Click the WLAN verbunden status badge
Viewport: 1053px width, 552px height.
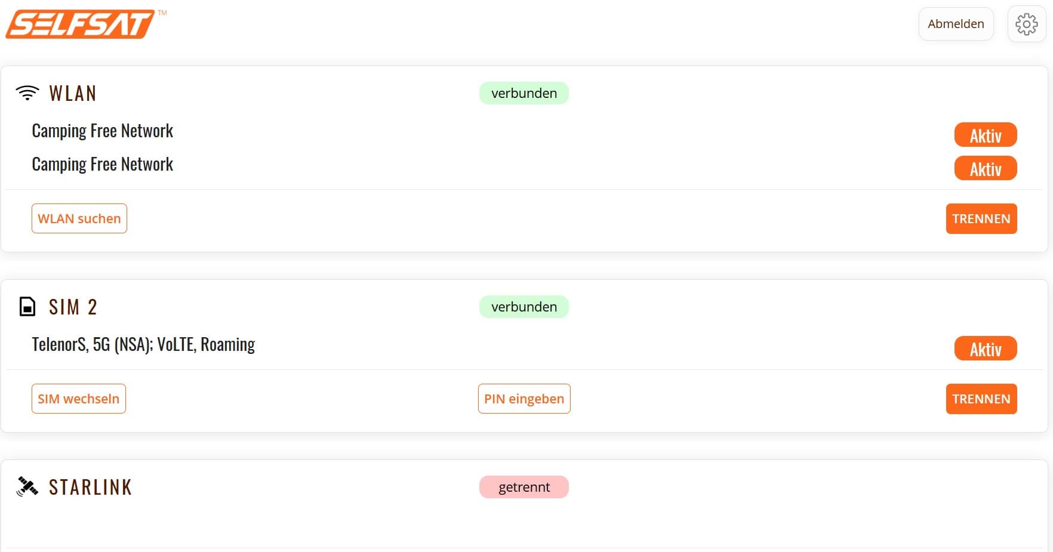524,93
